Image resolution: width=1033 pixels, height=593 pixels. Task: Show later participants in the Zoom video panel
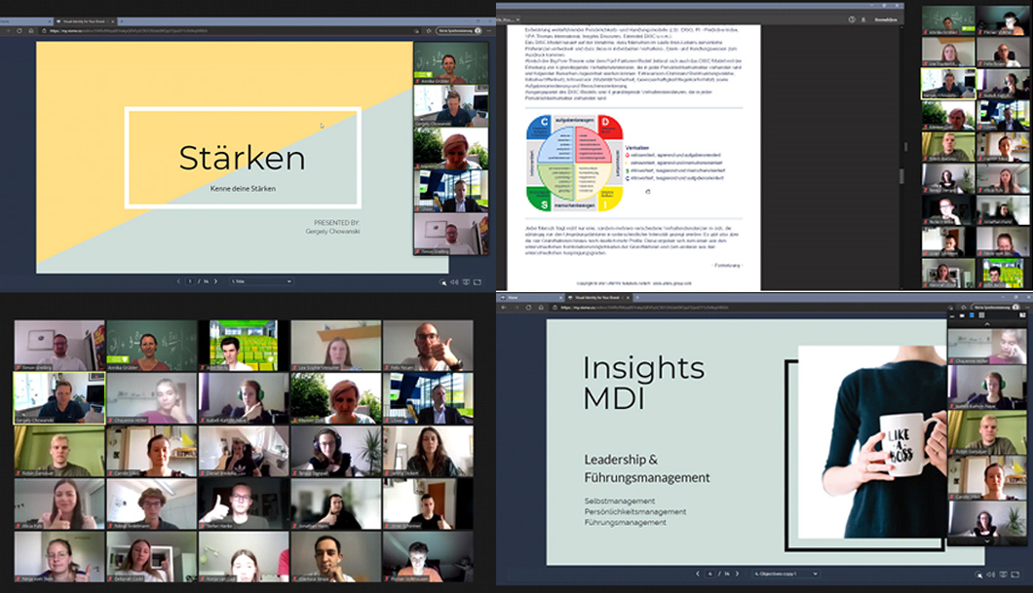click(x=987, y=540)
